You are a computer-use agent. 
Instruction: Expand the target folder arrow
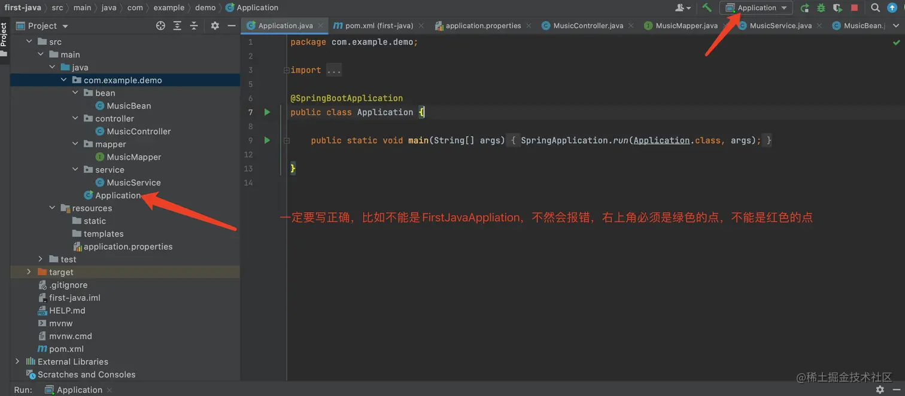click(x=29, y=272)
